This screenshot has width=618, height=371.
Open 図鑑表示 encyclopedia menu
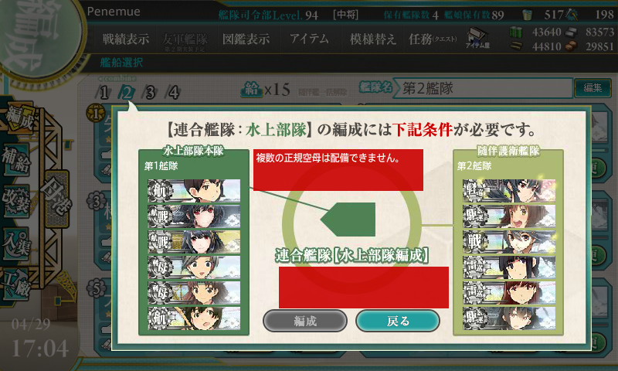(x=246, y=39)
